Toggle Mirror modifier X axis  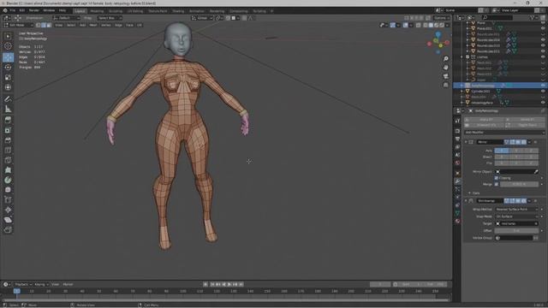coord(502,151)
